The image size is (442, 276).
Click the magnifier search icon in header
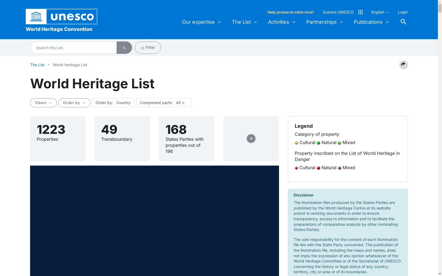click(403, 22)
